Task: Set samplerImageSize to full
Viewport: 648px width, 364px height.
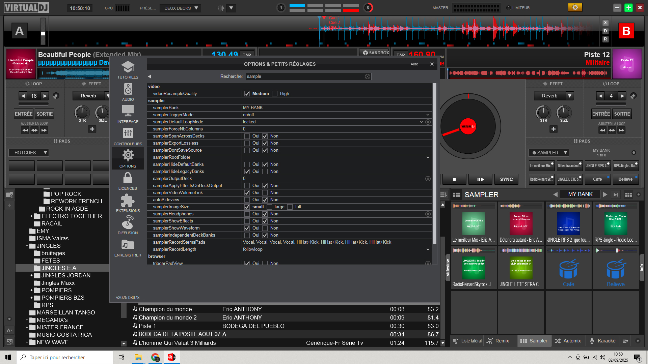Action: tap(290, 207)
